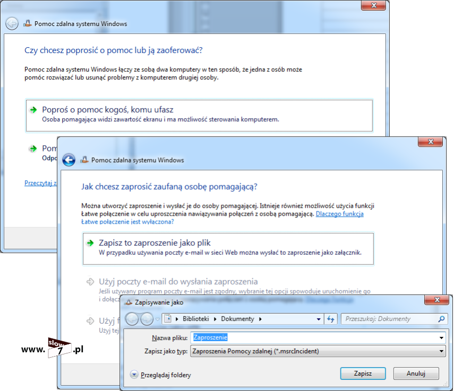Click grey arrow of third invitation option
Image resolution: width=454 pixels, height=391 pixels.
(90, 321)
